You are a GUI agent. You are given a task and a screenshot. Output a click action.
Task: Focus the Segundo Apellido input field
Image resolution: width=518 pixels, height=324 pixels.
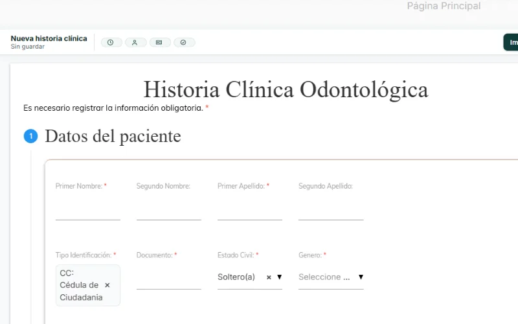331,211
